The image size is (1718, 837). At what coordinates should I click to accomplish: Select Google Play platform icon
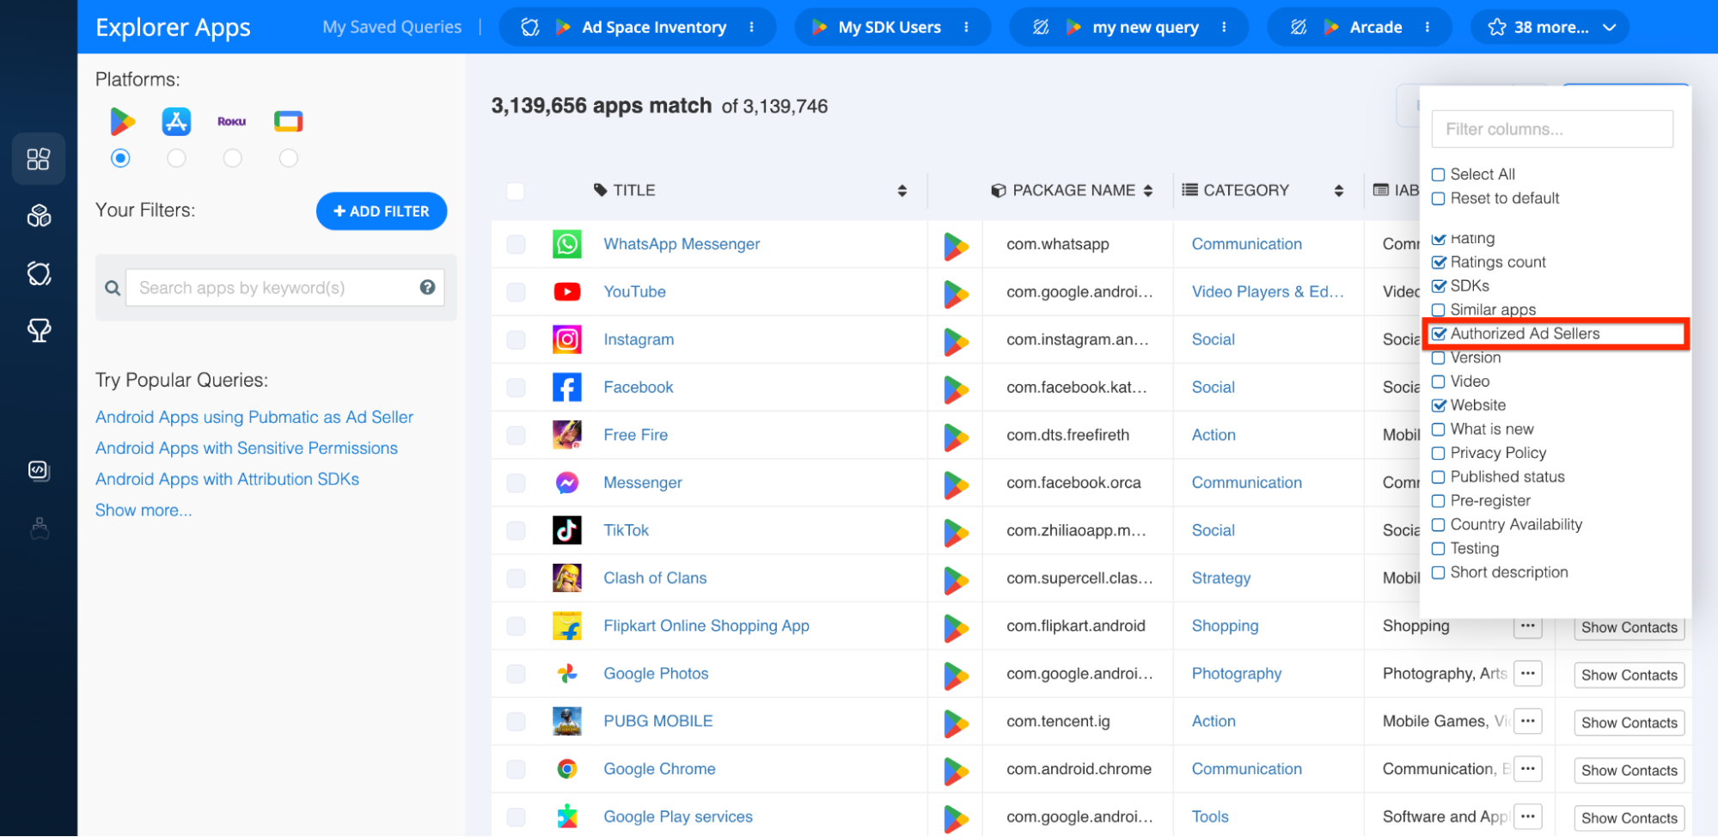click(122, 121)
